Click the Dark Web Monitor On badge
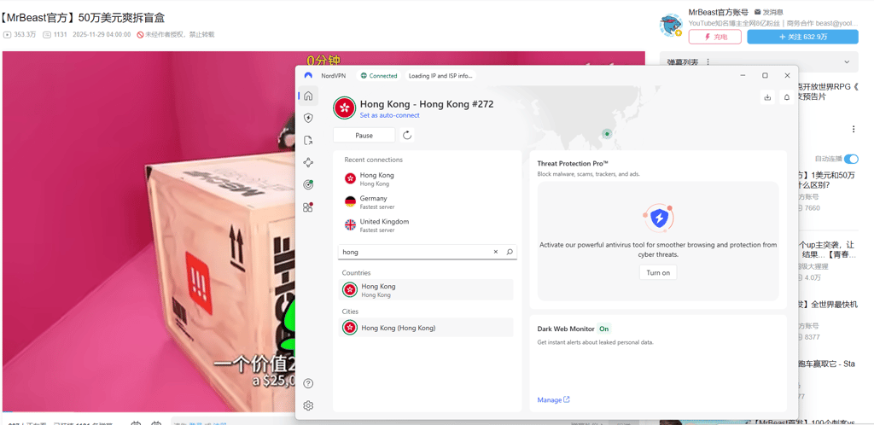Viewport: 874px width, 425px height. coord(603,329)
